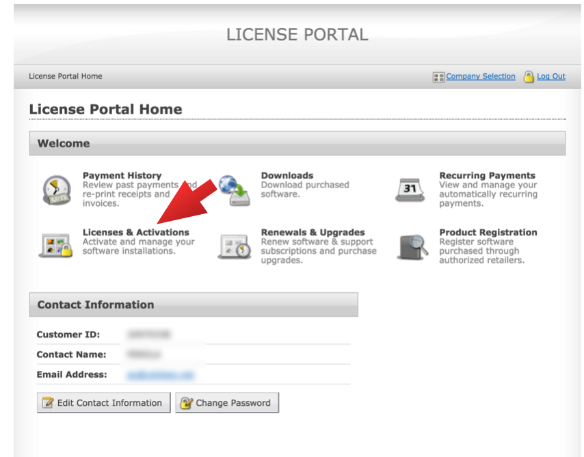Screen dimensions: 584x457
Task: Sign out using the Log Out link
Action: coord(550,77)
